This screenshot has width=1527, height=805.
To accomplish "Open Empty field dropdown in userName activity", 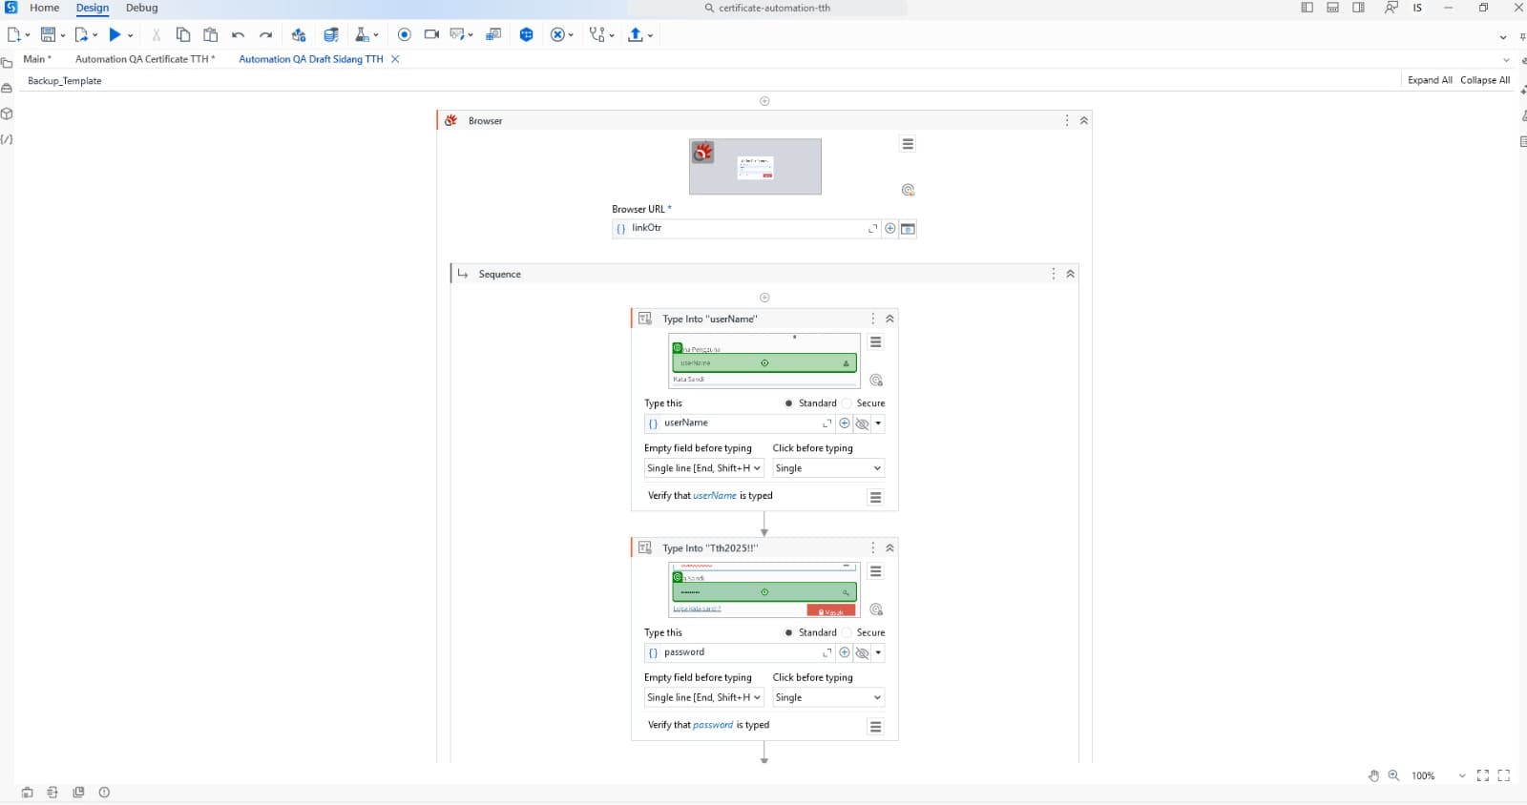I will (704, 468).
